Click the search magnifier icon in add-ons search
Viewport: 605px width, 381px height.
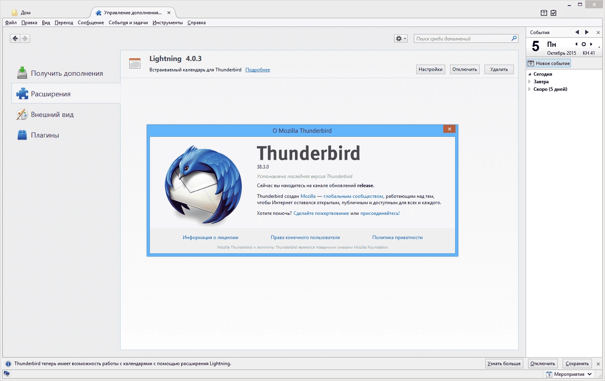click(514, 38)
